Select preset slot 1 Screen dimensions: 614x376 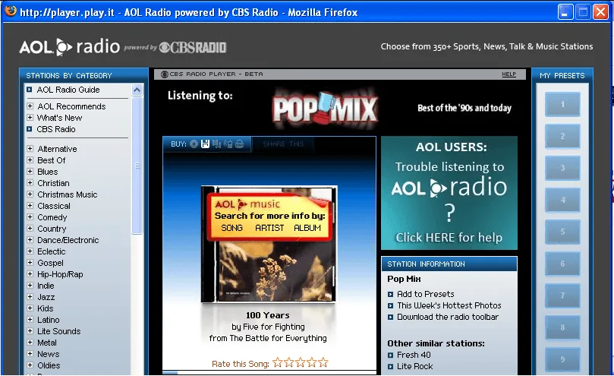[562, 104]
